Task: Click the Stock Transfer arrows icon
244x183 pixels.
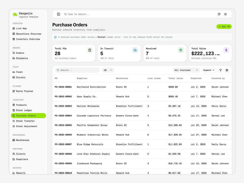Action: tap(14, 121)
